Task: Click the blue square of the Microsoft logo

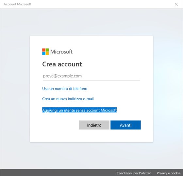Action: point(44,53)
